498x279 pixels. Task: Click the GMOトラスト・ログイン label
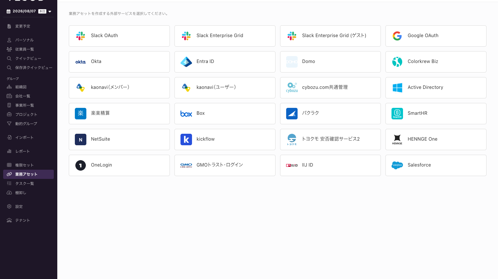(220, 165)
